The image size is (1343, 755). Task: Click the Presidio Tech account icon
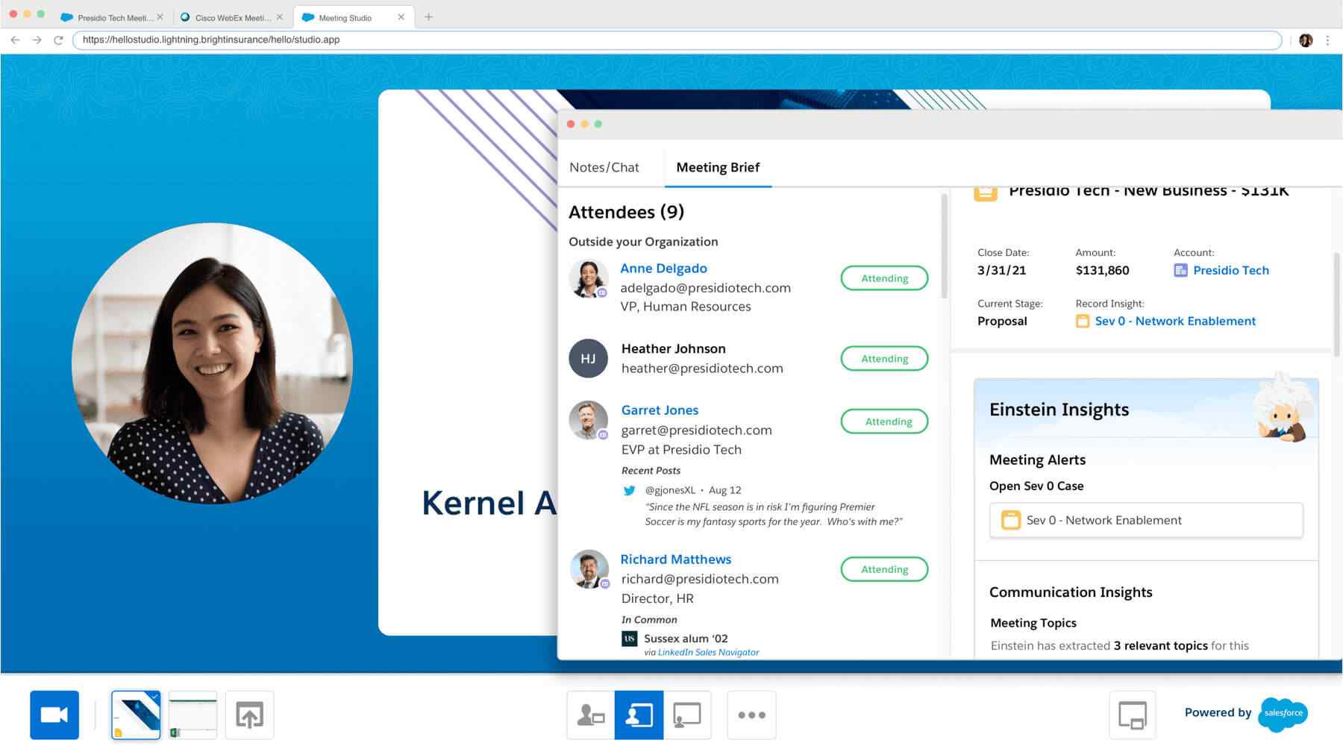pyautogui.click(x=1180, y=270)
